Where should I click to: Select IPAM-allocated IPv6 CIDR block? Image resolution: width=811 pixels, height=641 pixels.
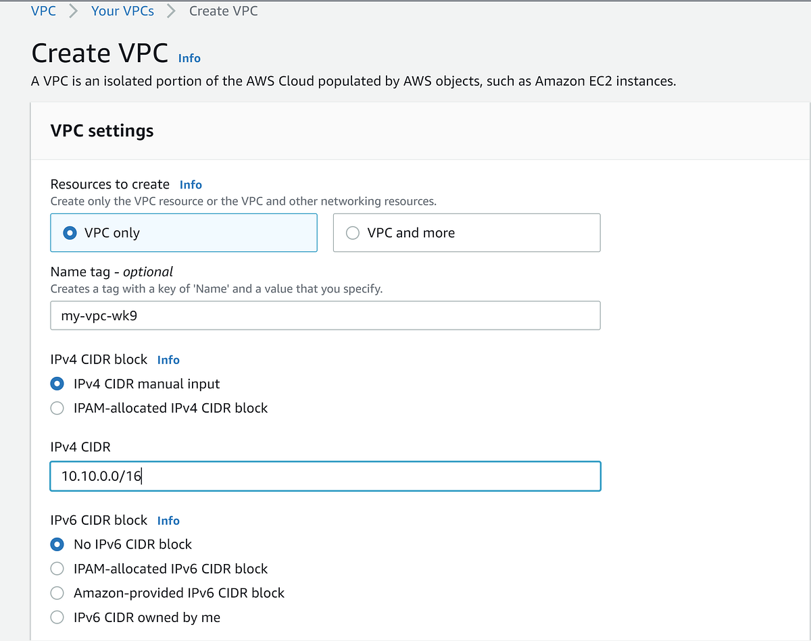click(x=58, y=569)
